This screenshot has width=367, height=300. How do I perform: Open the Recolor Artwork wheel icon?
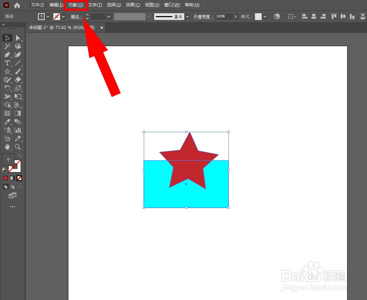click(x=277, y=16)
